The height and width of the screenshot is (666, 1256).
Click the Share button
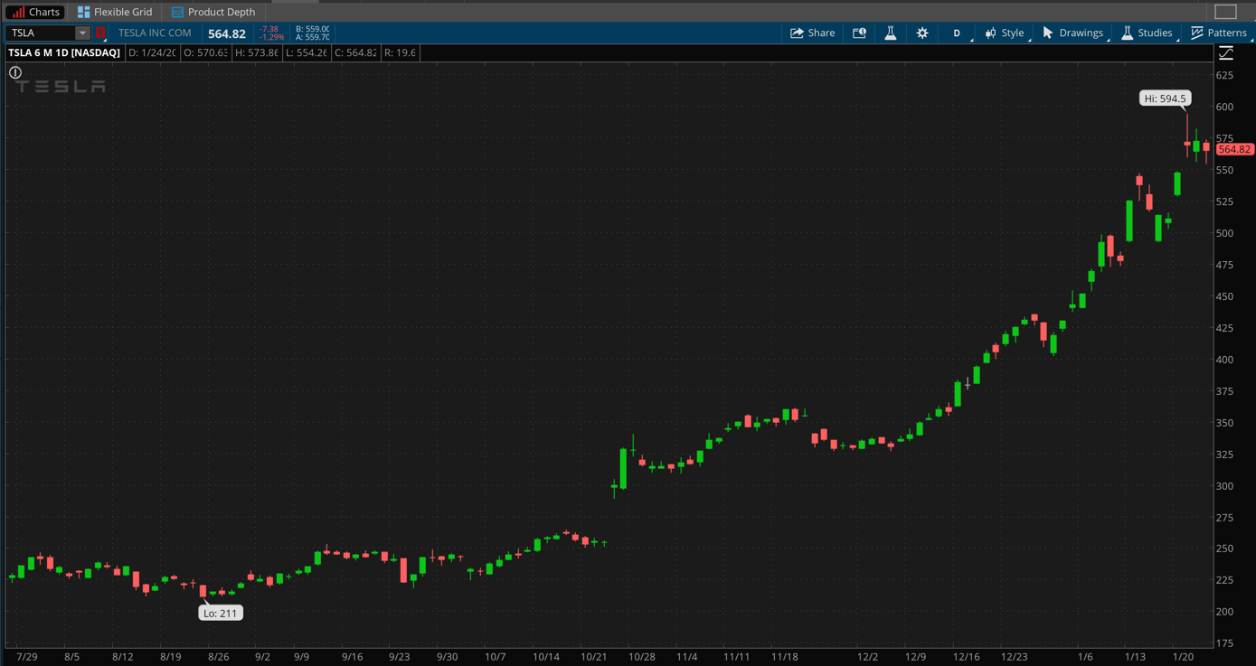(813, 33)
